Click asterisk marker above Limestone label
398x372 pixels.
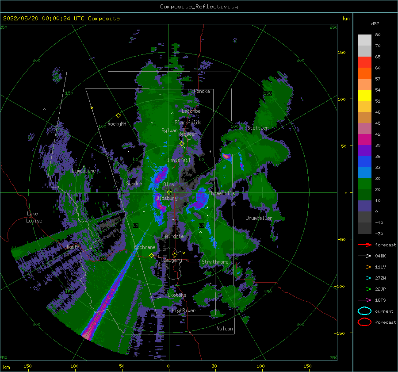pyautogui.click(x=84, y=167)
